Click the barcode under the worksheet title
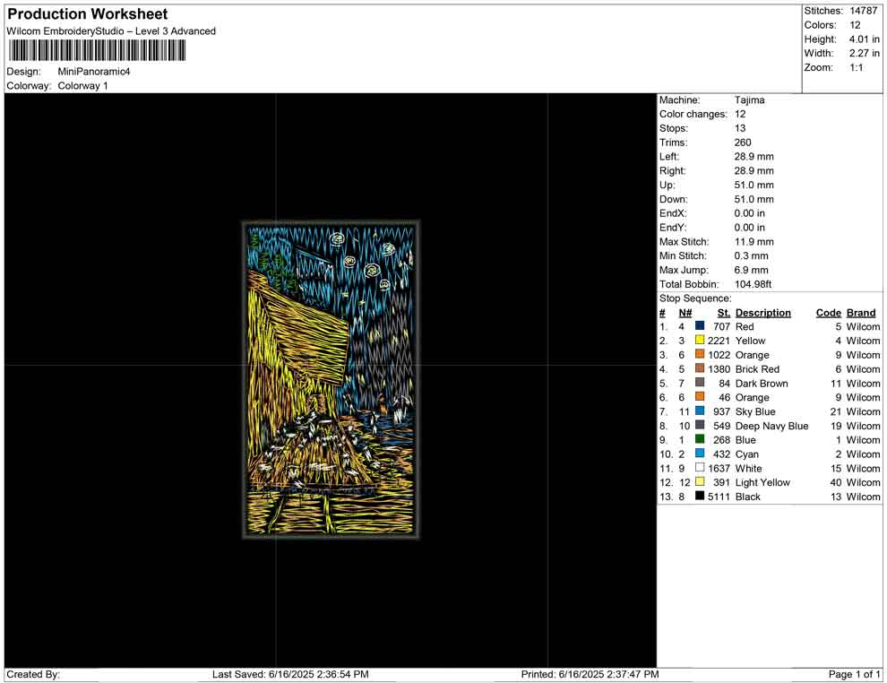 (x=96, y=50)
